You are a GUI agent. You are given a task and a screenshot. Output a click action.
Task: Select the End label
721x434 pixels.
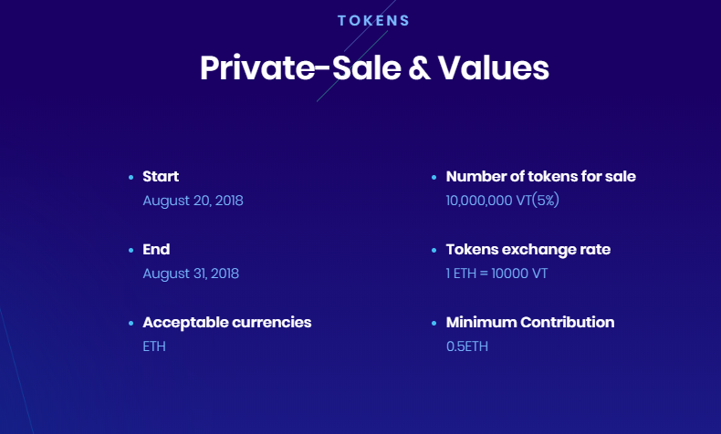coord(156,250)
